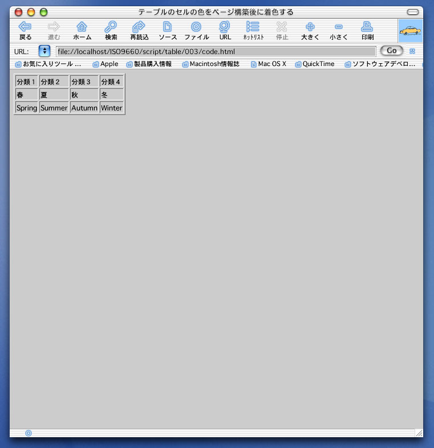Click the table cell 分類 2

[x=54, y=82]
